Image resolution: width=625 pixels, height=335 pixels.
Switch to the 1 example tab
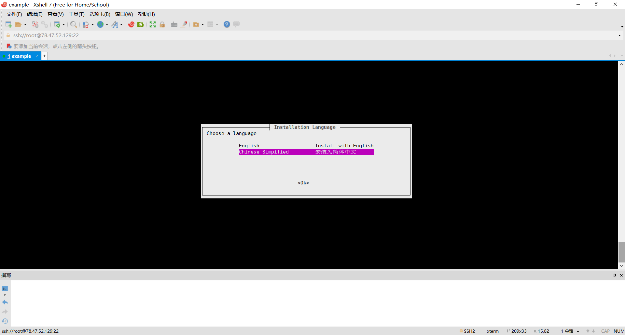20,56
